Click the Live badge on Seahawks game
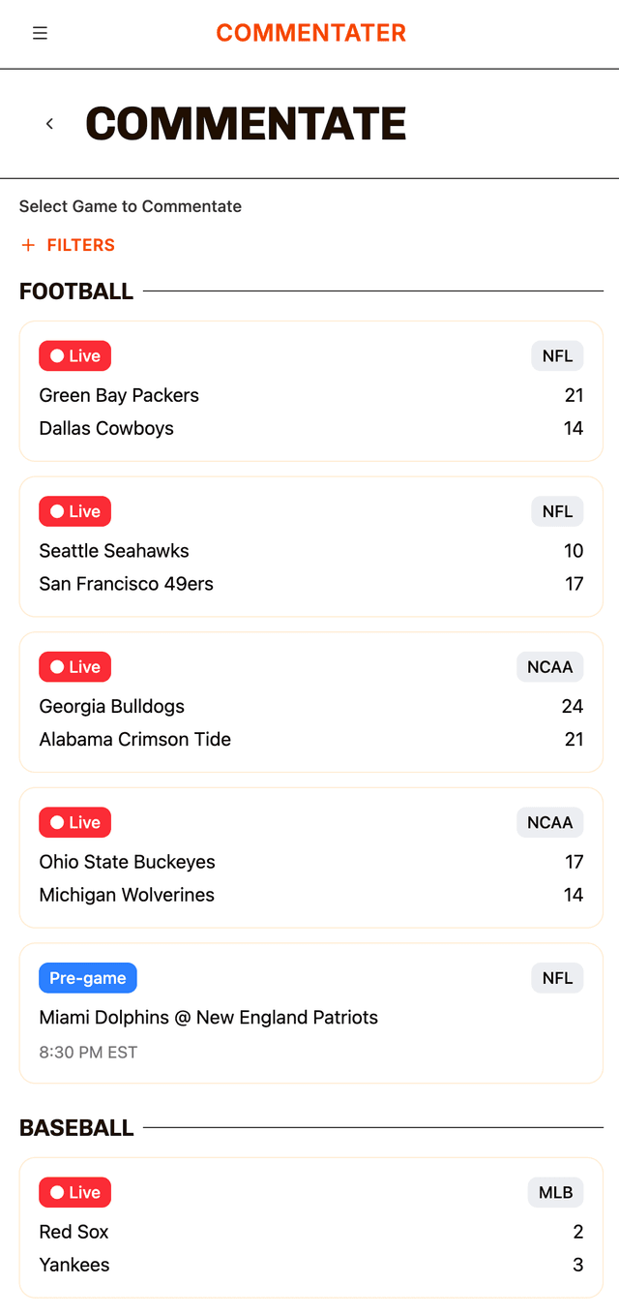The height and width of the screenshot is (1316, 619). [74, 511]
